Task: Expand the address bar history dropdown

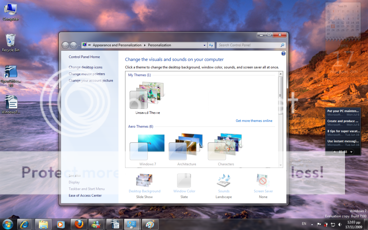Action: 204,45
